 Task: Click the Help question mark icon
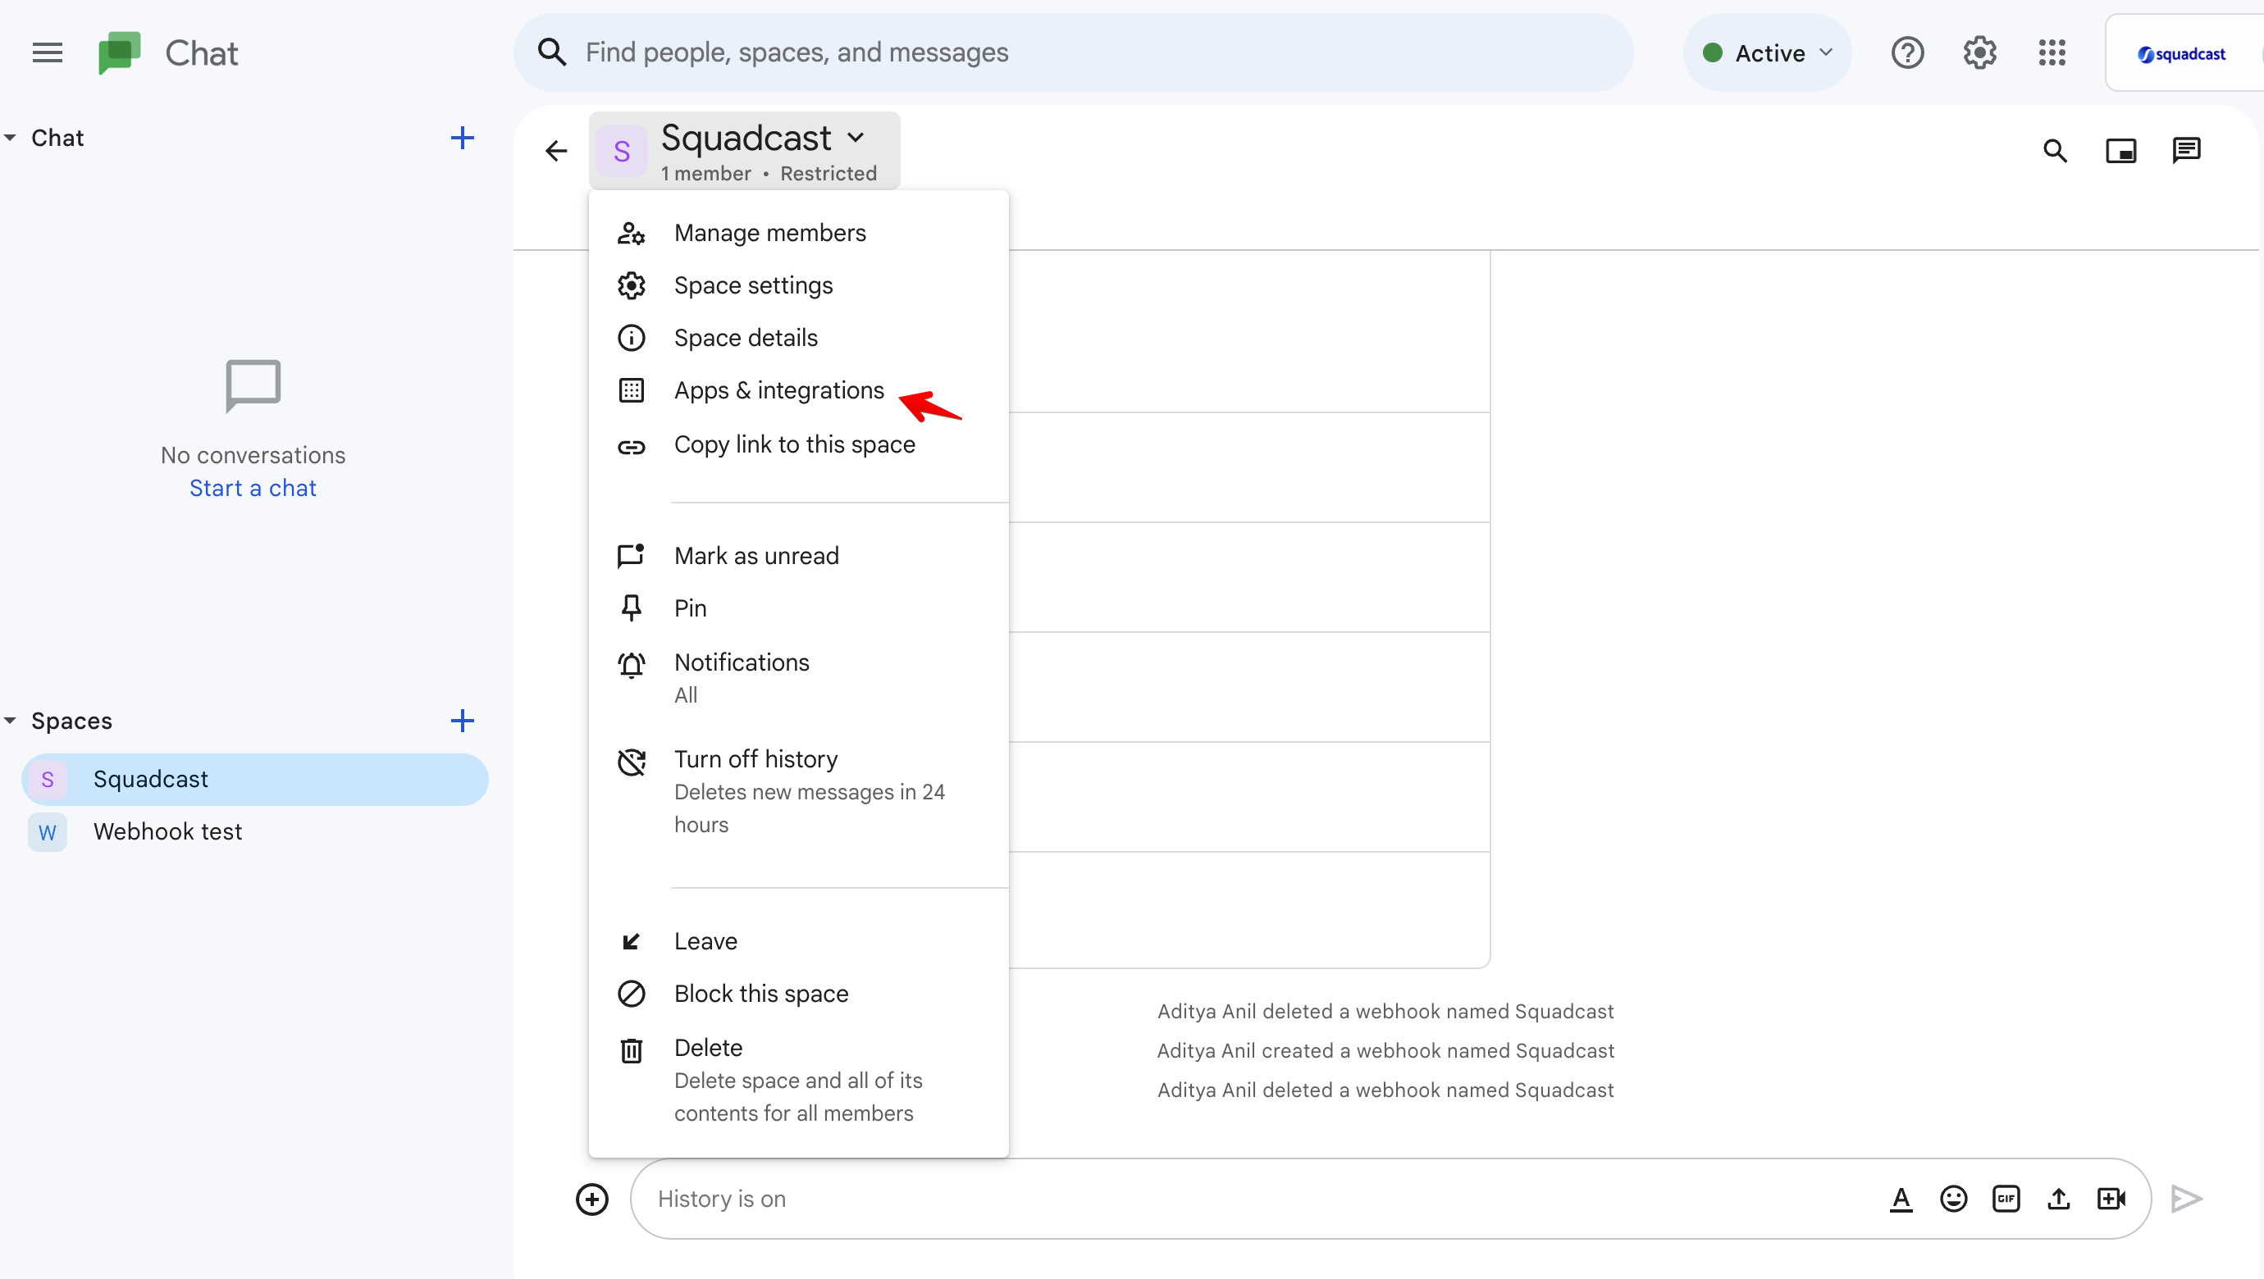[x=1907, y=52]
